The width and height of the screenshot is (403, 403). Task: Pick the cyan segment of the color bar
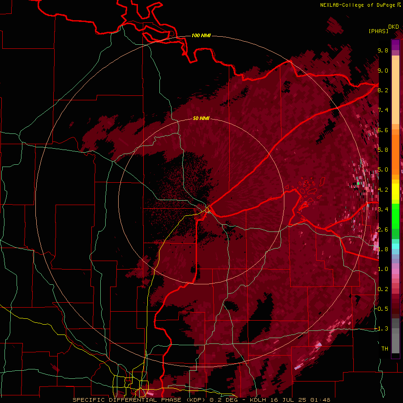pos(395,246)
